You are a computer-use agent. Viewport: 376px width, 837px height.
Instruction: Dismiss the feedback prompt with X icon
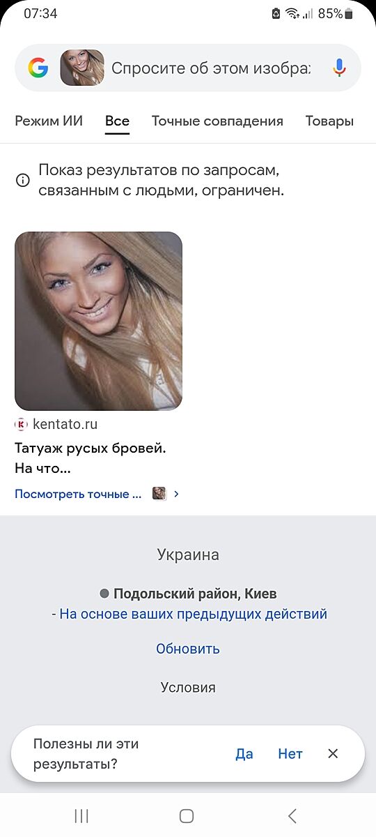(333, 753)
